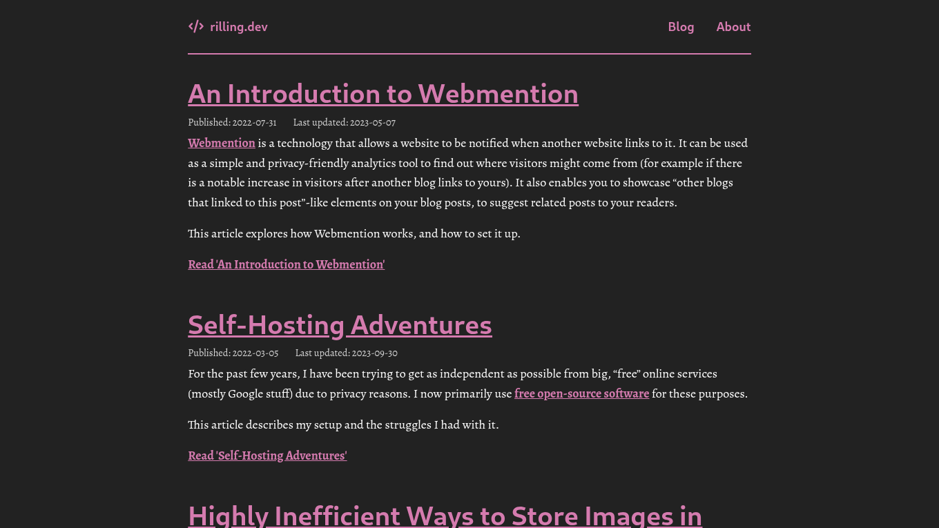Screen dimensions: 939x528
Task: Open 'Highly Inefficient Ways to Store Images' title
Action: [x=445, y=515]
